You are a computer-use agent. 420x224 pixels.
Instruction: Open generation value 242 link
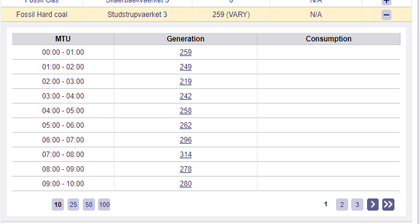point(186,96)
